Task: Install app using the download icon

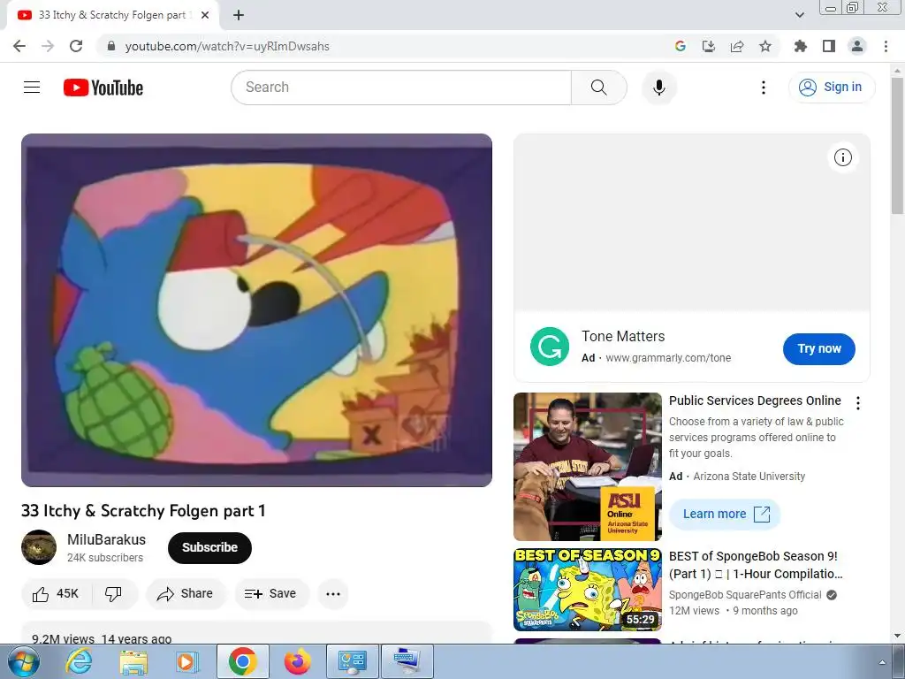Action: (x=709, y=46)
